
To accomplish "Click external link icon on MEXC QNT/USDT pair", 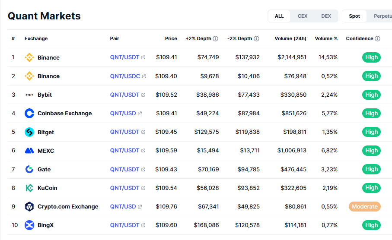I will (x=143, y=151).
